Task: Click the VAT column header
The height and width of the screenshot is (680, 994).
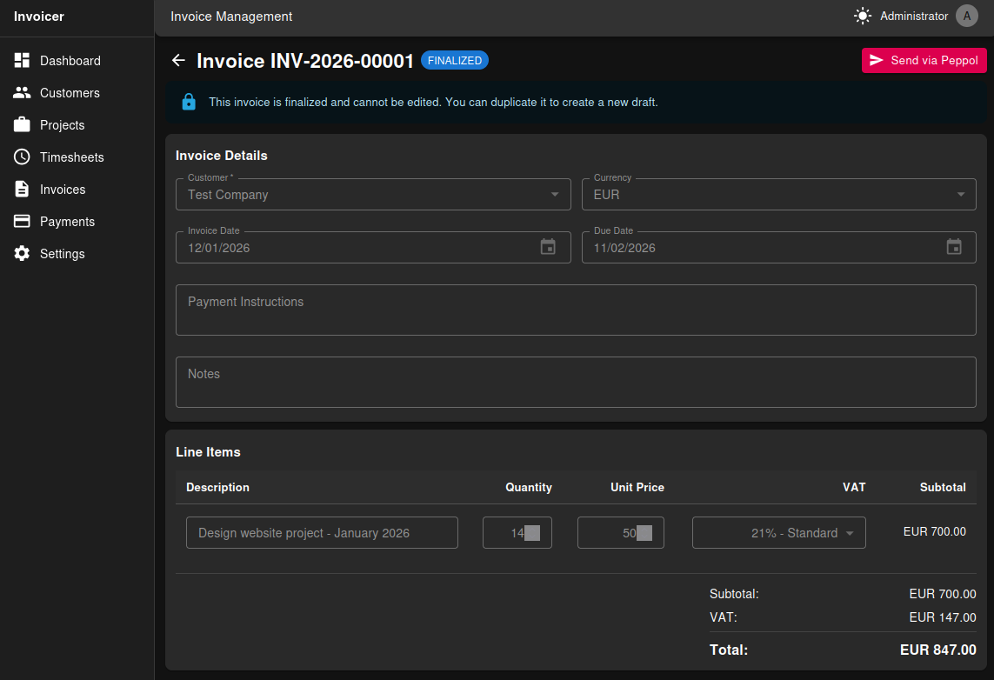Action: [854, 487]
